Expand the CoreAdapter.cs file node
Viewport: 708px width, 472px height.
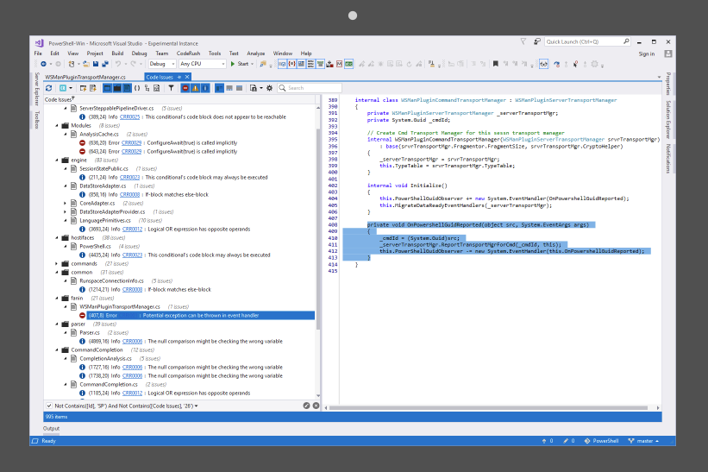[65, 204]
